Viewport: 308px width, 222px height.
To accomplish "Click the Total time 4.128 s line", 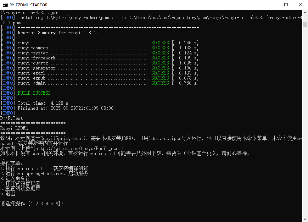I will (x=43, y=103).
